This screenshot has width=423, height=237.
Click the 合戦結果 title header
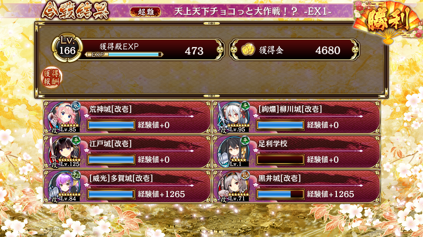click(75, 11)
